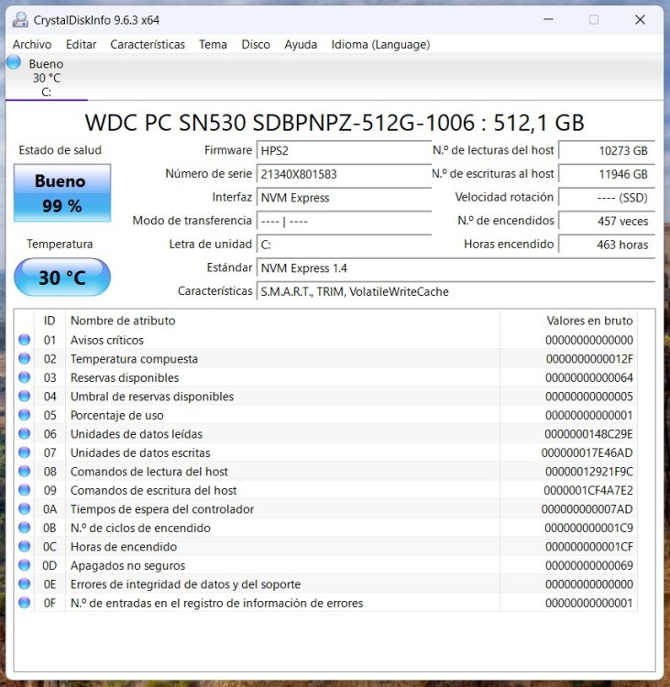
Task: Close the CrystalDiskInfo window
Action: point(640,19)
